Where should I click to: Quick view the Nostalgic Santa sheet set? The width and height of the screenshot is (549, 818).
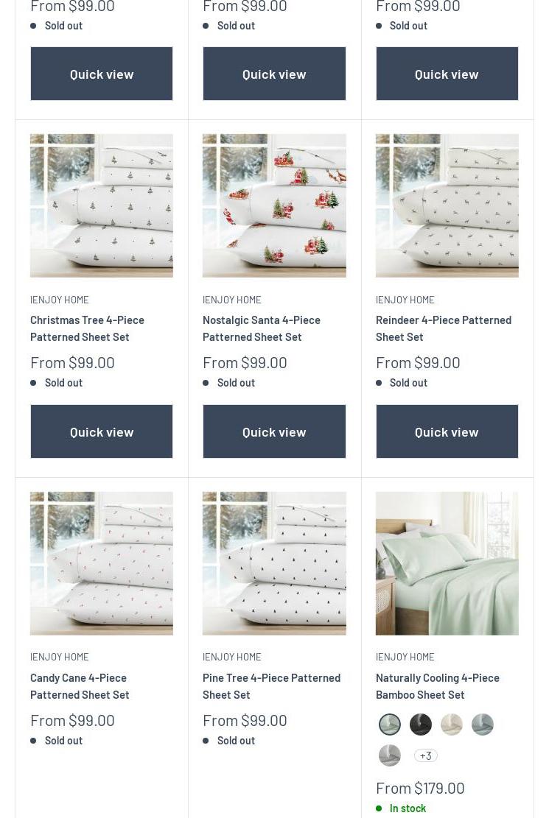coord(274,431)
